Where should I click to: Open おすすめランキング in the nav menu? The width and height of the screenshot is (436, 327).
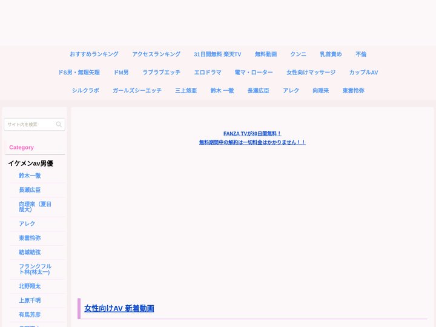coord(94,54)
